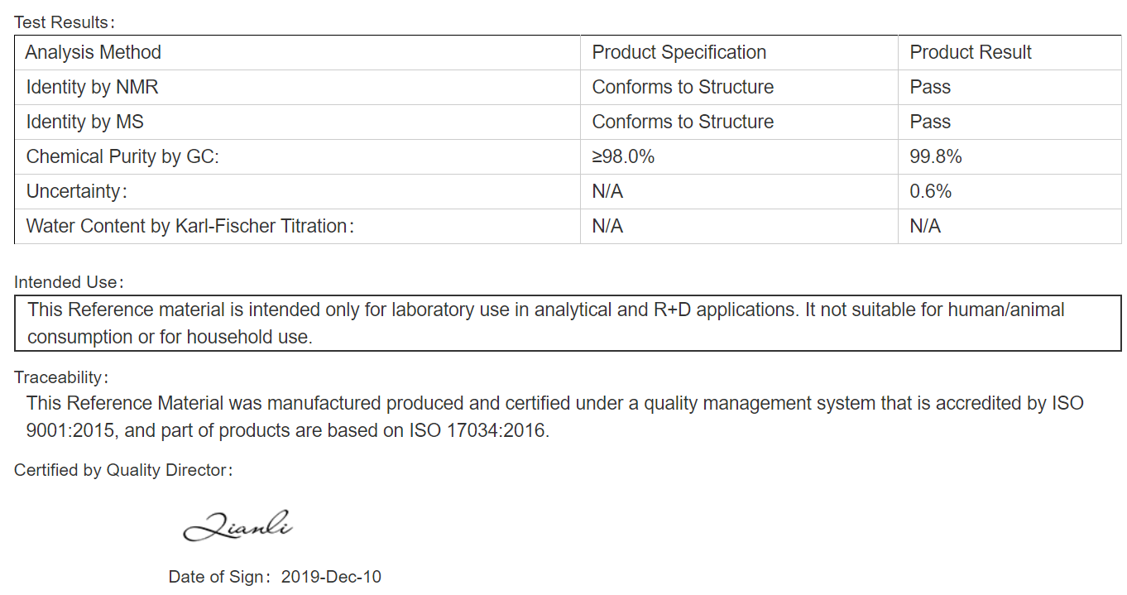The image size is (1127, 595).
Task: Select the 0.6% uncertainty result
Action: pyautogui.click(x=931, y=191)
